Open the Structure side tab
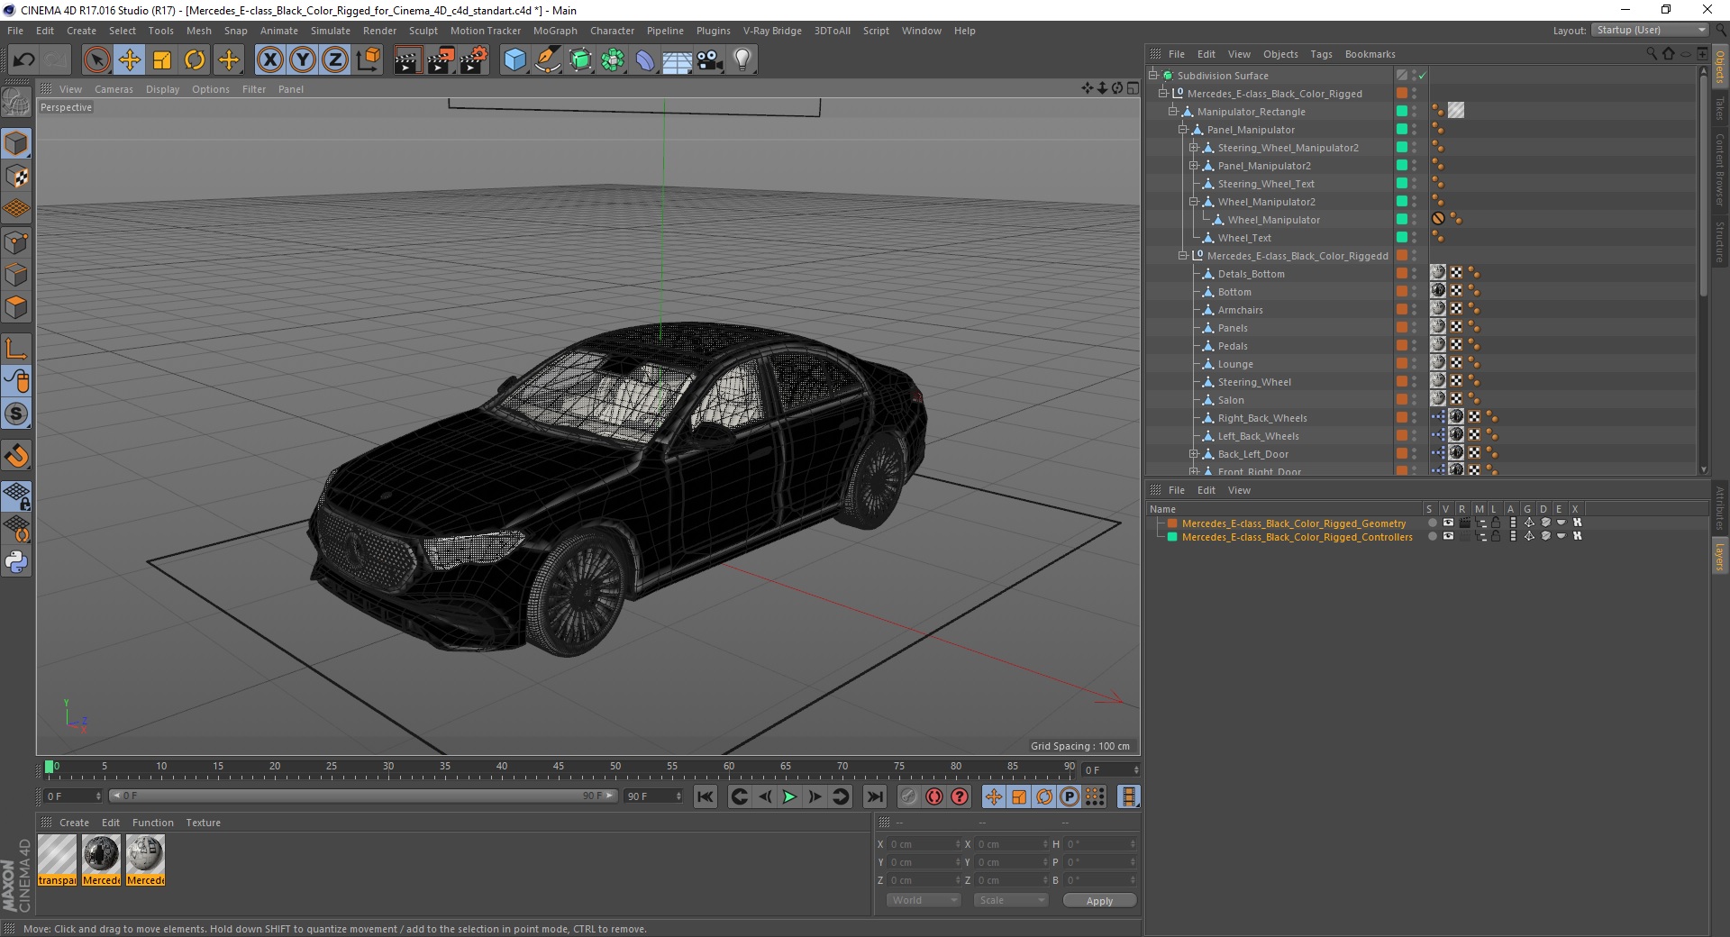The image size is (1730, 937). [x=1720, y=241]
